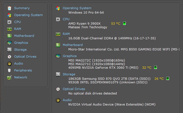Open the Network section in sidebar
The height and width of the screenshot is (113, 183).
tap(21, 77)
